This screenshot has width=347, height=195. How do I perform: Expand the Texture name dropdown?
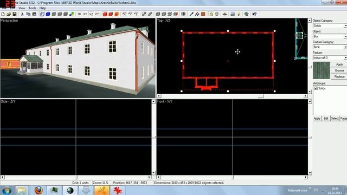tap(345, 58)
